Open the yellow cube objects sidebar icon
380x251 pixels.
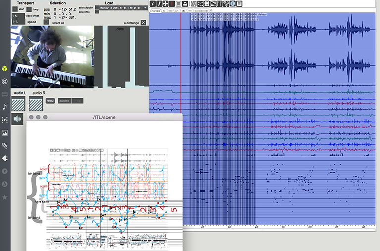[x=5, y=69]
